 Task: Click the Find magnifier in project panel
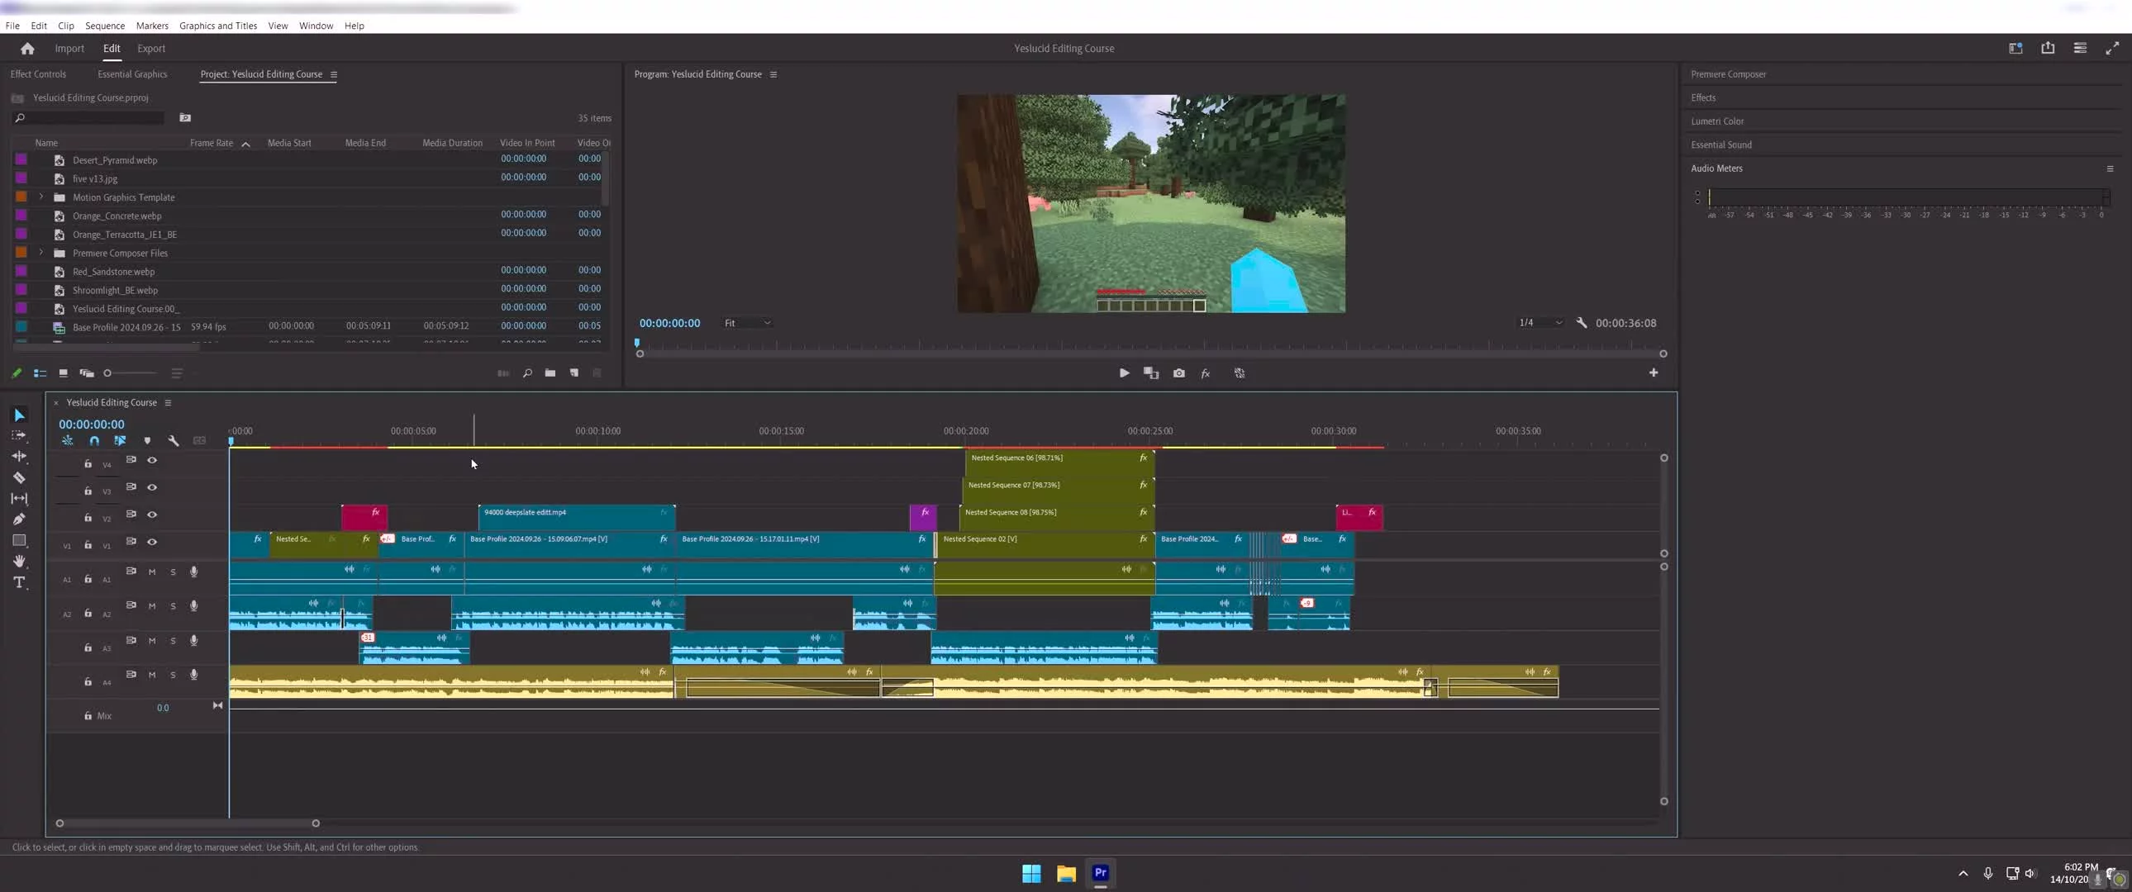527,373
